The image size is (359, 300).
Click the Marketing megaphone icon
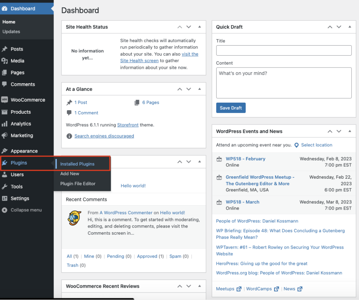point(5,136)
